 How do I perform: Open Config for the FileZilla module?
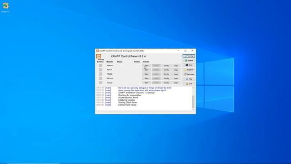[166, 74]
